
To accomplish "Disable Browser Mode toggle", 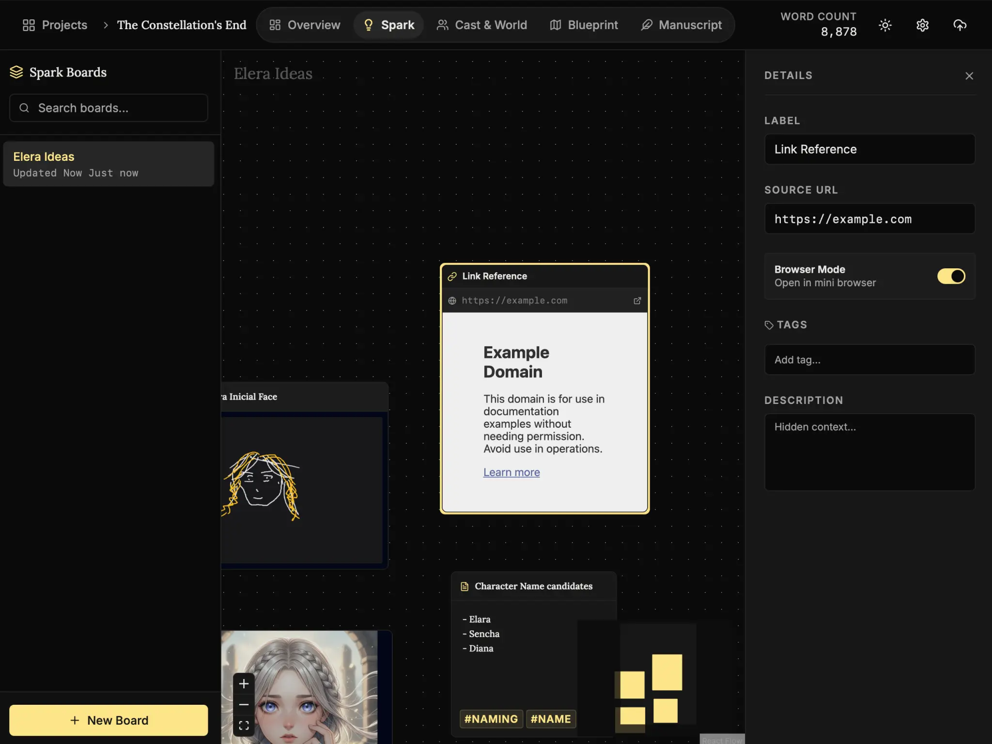I will (951, 276).
